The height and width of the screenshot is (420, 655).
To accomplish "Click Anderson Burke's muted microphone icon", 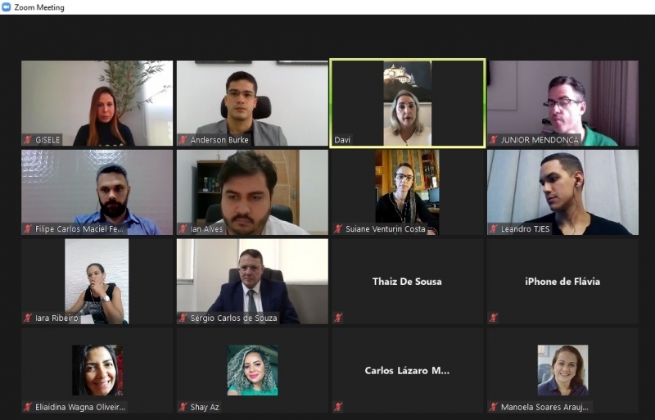I will [x=183, y=139].
